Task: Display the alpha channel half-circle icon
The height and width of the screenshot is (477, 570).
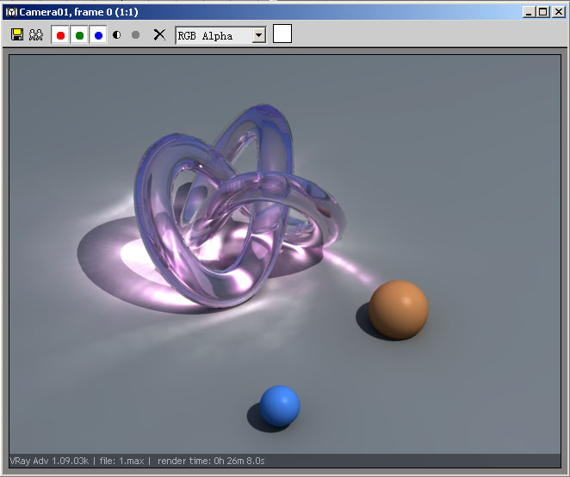Action: [x=117, y=35]
